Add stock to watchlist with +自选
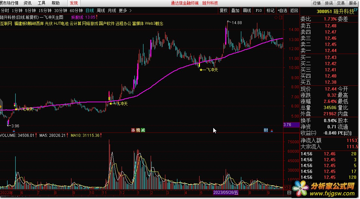The width and height of the screenshot is (360, 199). coord(282,10)
